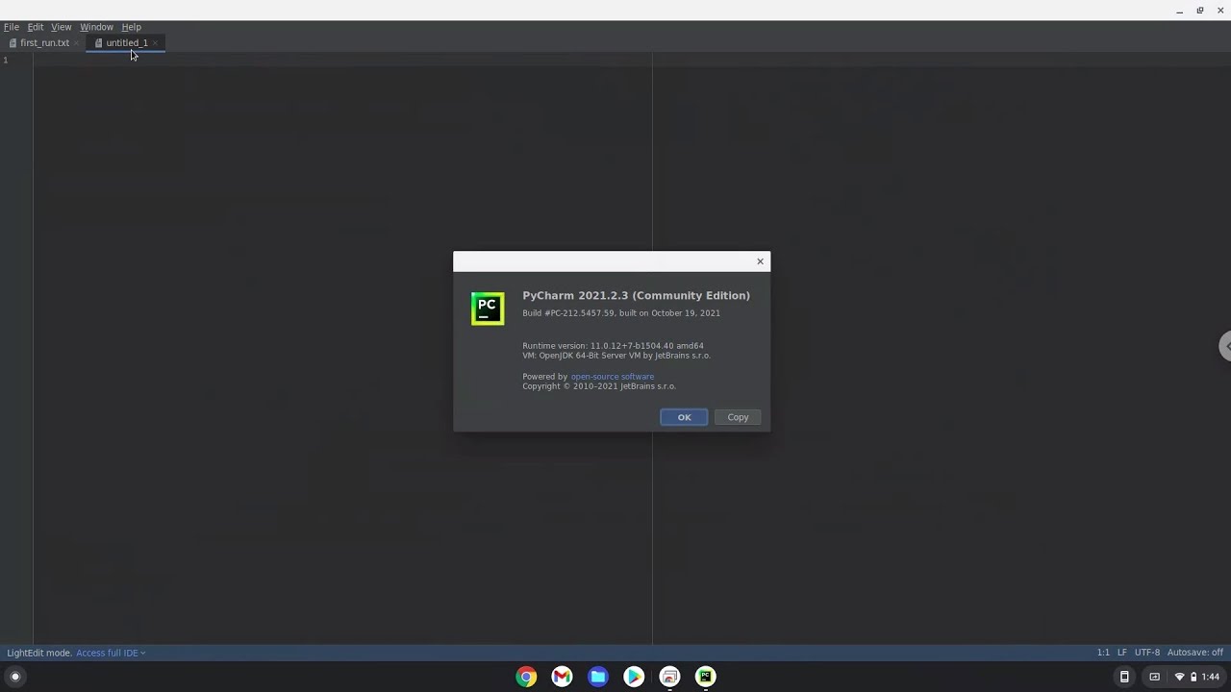The image size is (1231, 692).
Task: Click the PyCharm icon on the shelf
Action: [706, 677]
